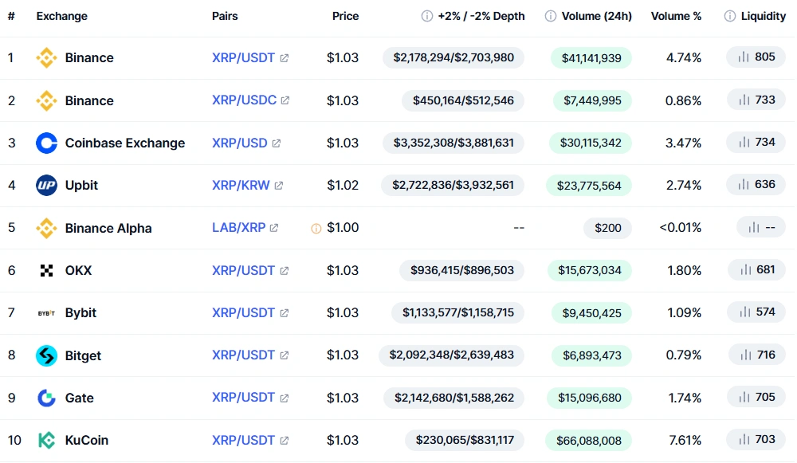The height and width of the screenshot is (463, 797).
Task: Open the Bybit exchange name link
Action: pyautogui.click(x=80, y=312)
